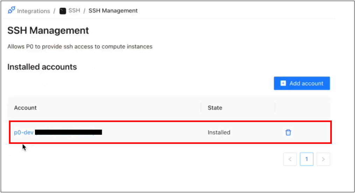Click the Installed state cell
This screenshot has width=356, height=193.
coord(219,132)
